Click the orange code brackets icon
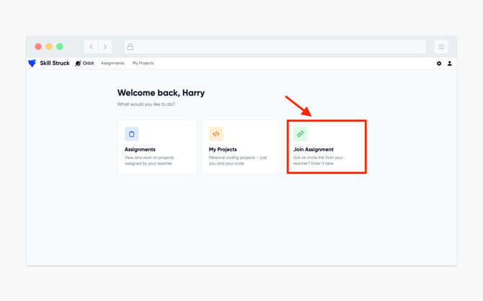The image size is (483, 301). tap(216, 134)
